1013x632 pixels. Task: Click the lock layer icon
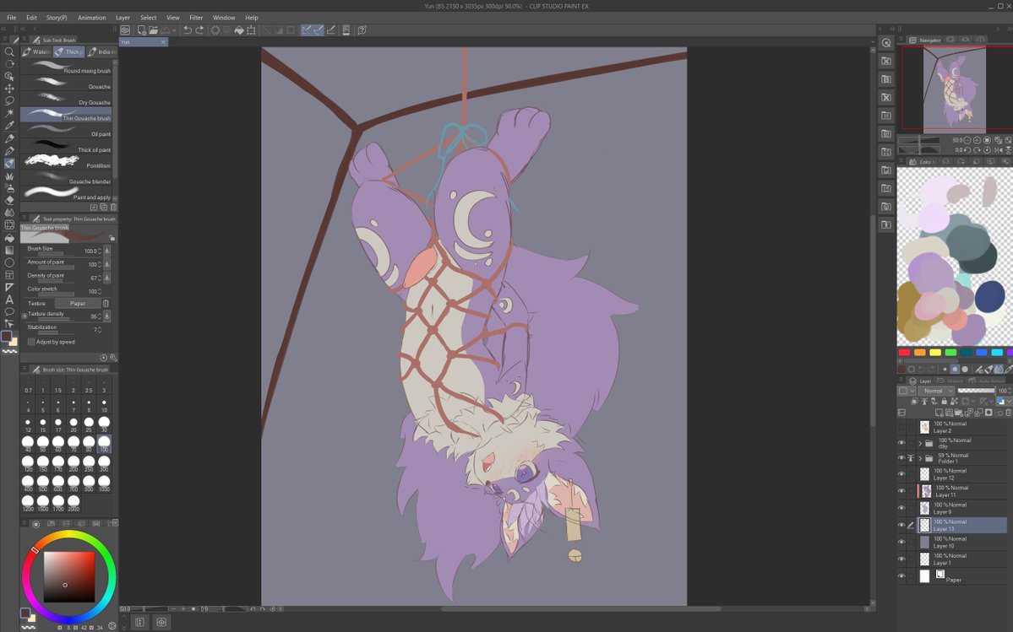[944, 401]
